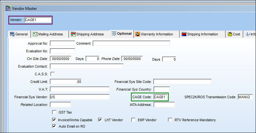Click the Vendor label
The width and height of the screenshot is (256, 133).
click(x=16, y=20)
